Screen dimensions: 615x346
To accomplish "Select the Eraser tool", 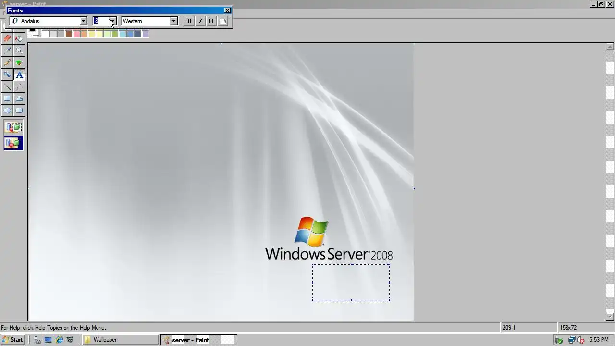I will [7, 38].
